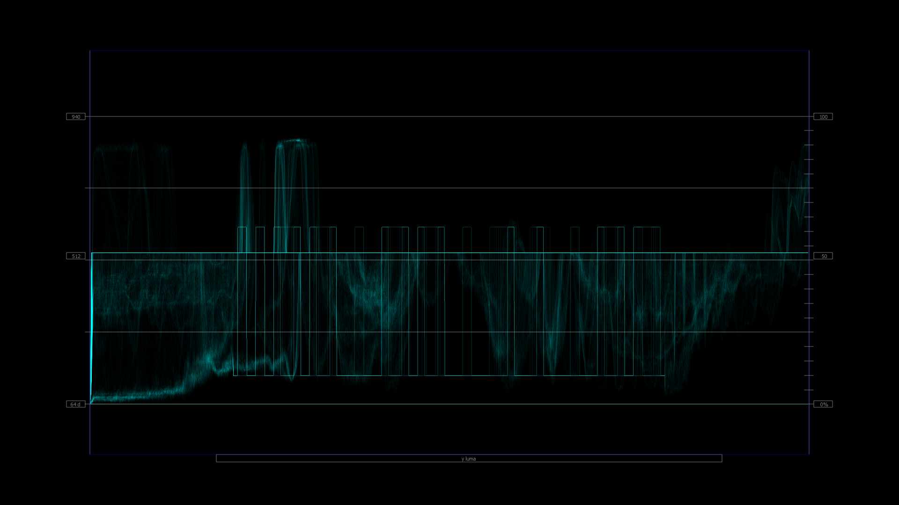Open the "y luma" channel selector
Viewport: 899px width, 505px height.
pyautogui.click(x=468, y=459)
